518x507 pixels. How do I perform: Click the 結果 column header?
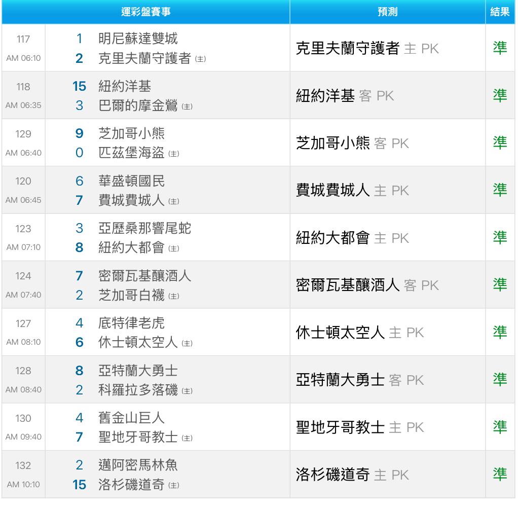click(500, 12)
